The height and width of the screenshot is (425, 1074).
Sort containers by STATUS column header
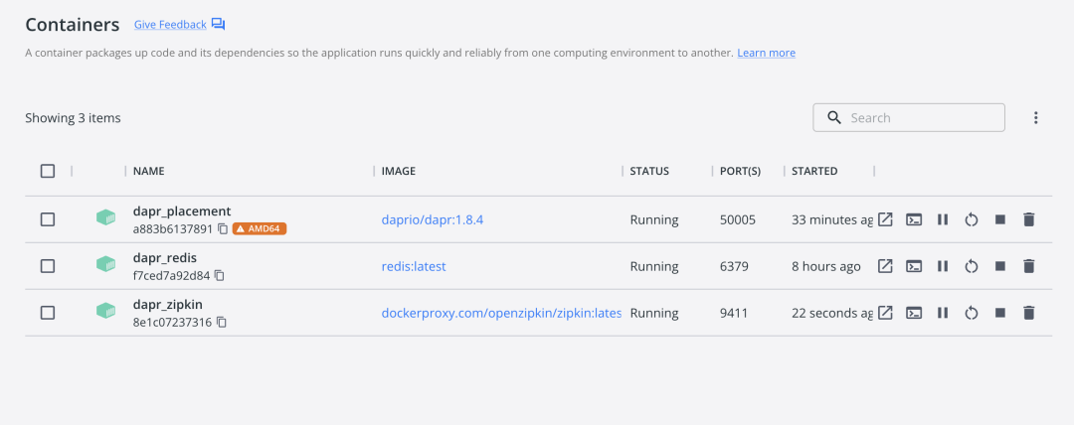coord(649,171)
